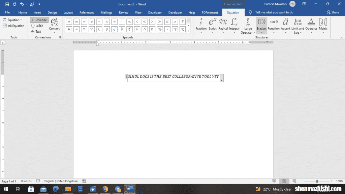Click the zoom in plus button

(x=332, y=181)
